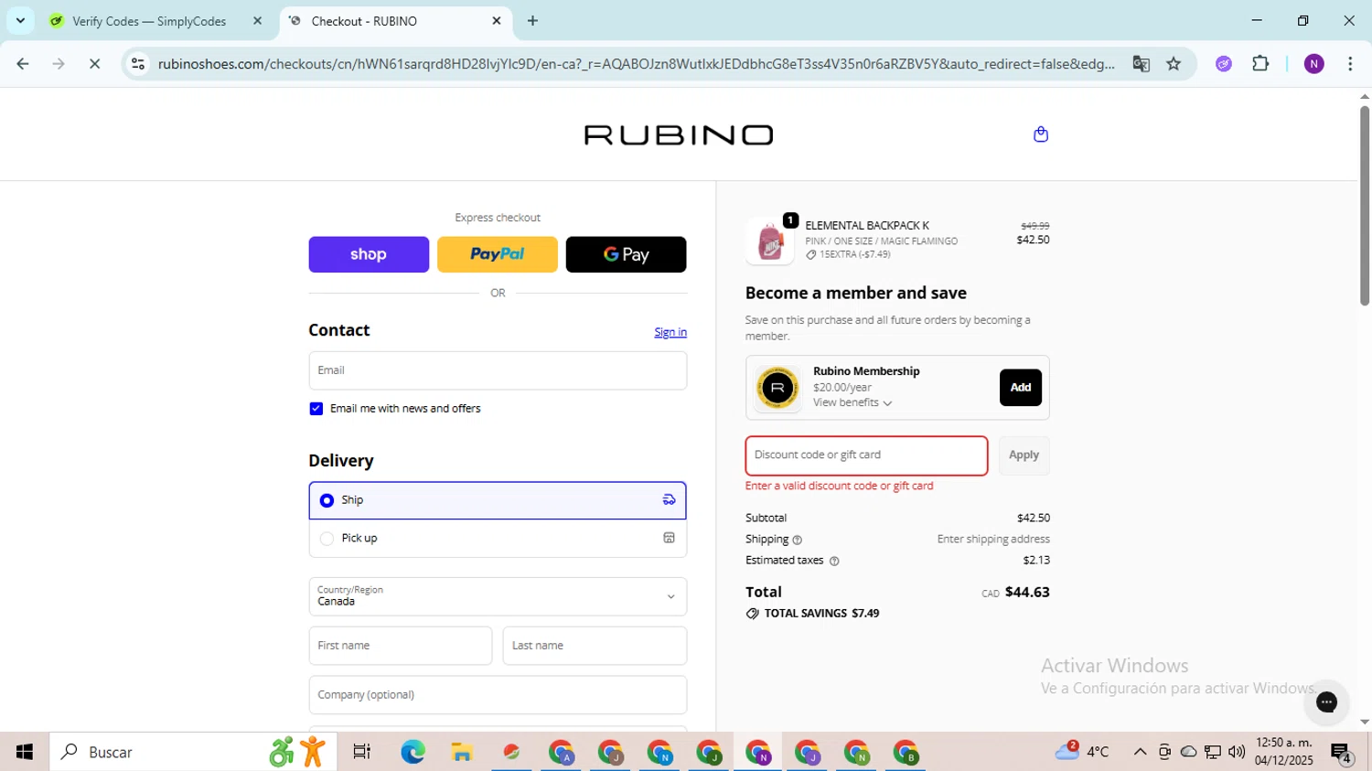Image resolution: width=1372 pixels, height=771 pixels.
Task: Open a new browser tab
Action: tap(532, 21)
